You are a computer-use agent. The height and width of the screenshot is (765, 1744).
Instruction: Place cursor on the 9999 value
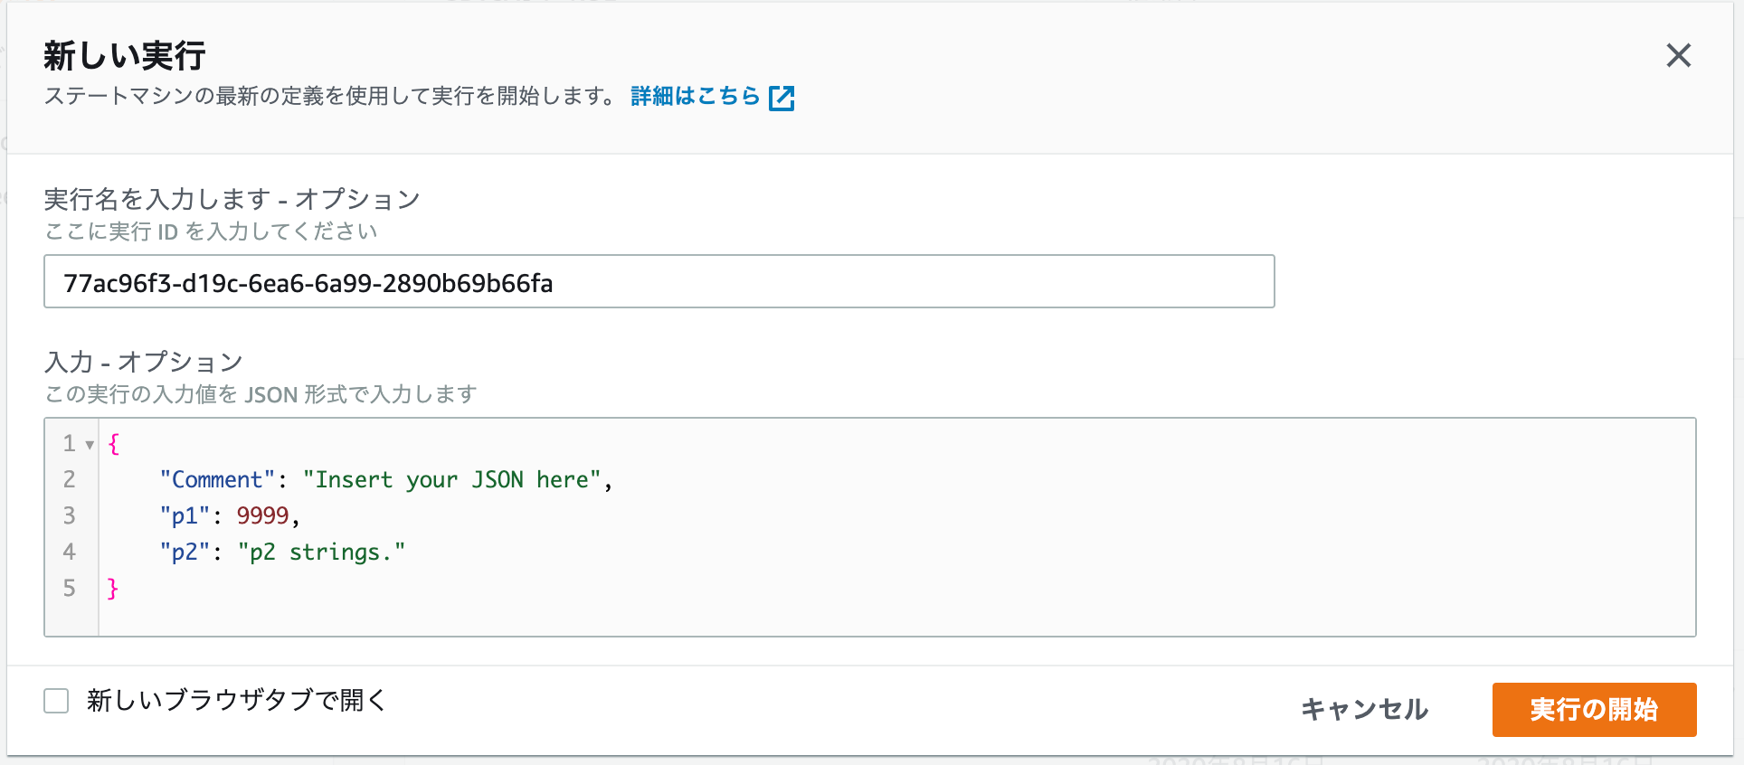[x=262, y=515]
